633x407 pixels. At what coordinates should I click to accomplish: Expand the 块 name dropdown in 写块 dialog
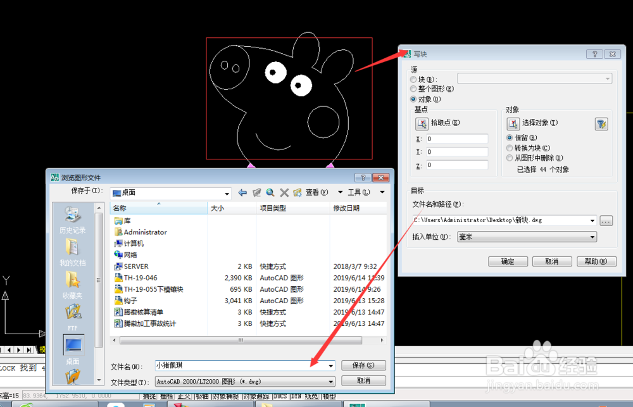(x=607, y=78)
